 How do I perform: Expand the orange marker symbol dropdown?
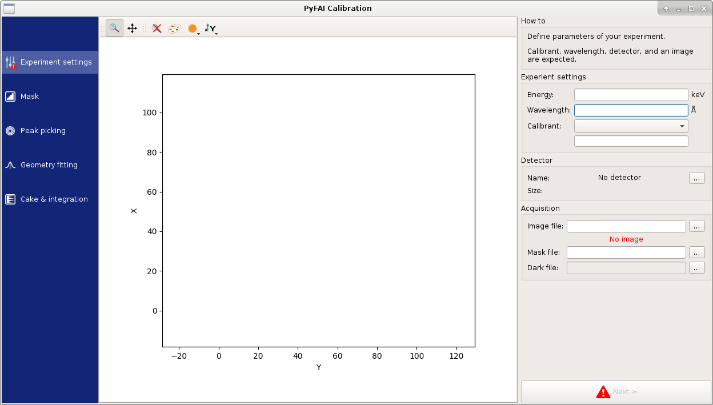point(193,29)
